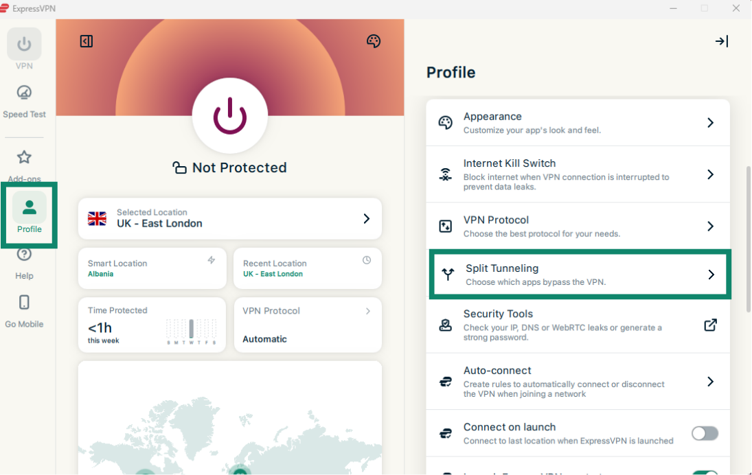Click the "Profile" panel heading
The width and height of the screenshot is (752, 475).
(x=451, y=72)
